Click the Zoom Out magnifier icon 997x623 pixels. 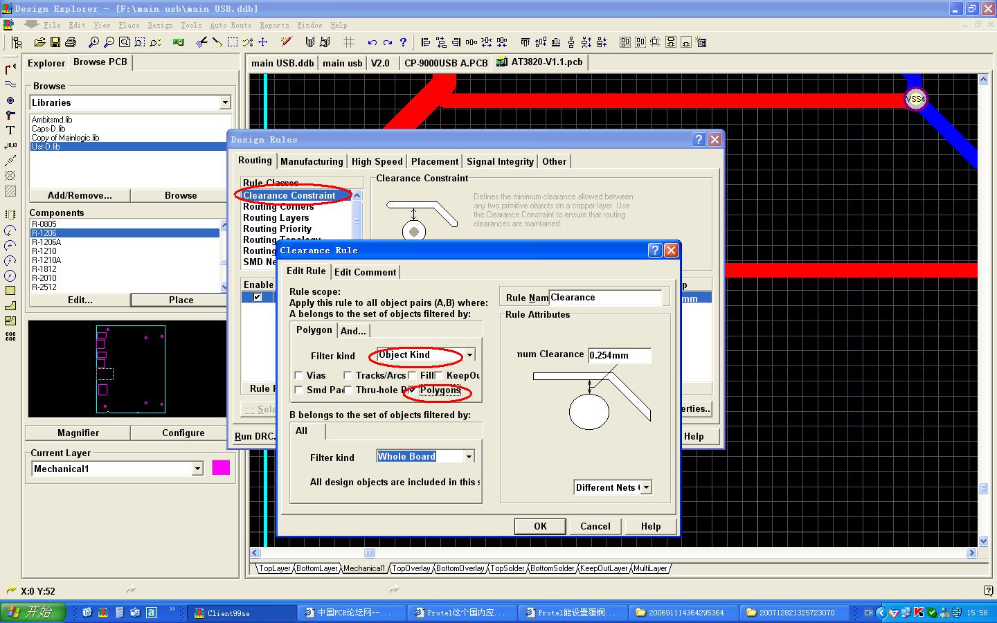point(109,42)
